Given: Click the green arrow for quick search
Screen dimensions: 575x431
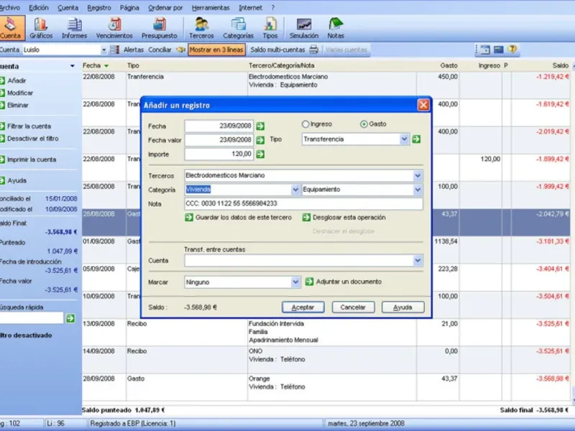Looking at the screenshot, I should click(70, 318).
